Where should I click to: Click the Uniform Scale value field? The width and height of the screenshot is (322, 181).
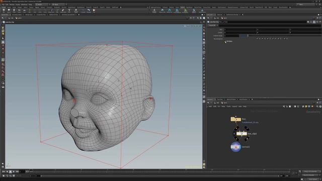pyautogui.click(x=231, y=36)
